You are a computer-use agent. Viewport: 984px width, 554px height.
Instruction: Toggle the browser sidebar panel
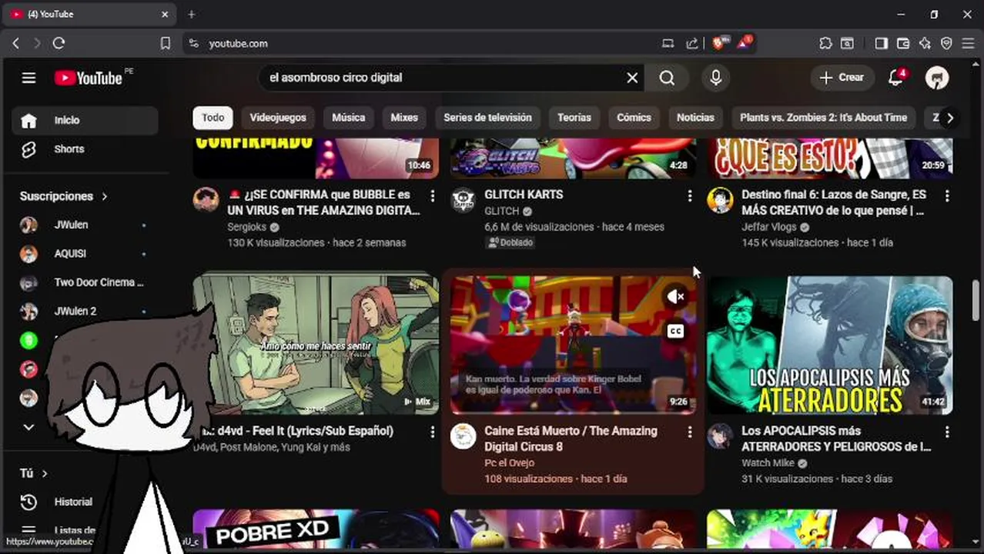point(882,44)
